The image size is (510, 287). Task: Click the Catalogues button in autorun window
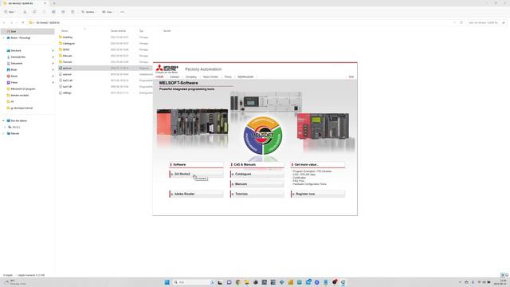click(257, 174)
